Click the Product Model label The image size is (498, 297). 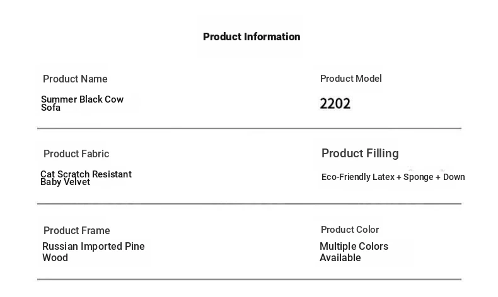point(350,79)
